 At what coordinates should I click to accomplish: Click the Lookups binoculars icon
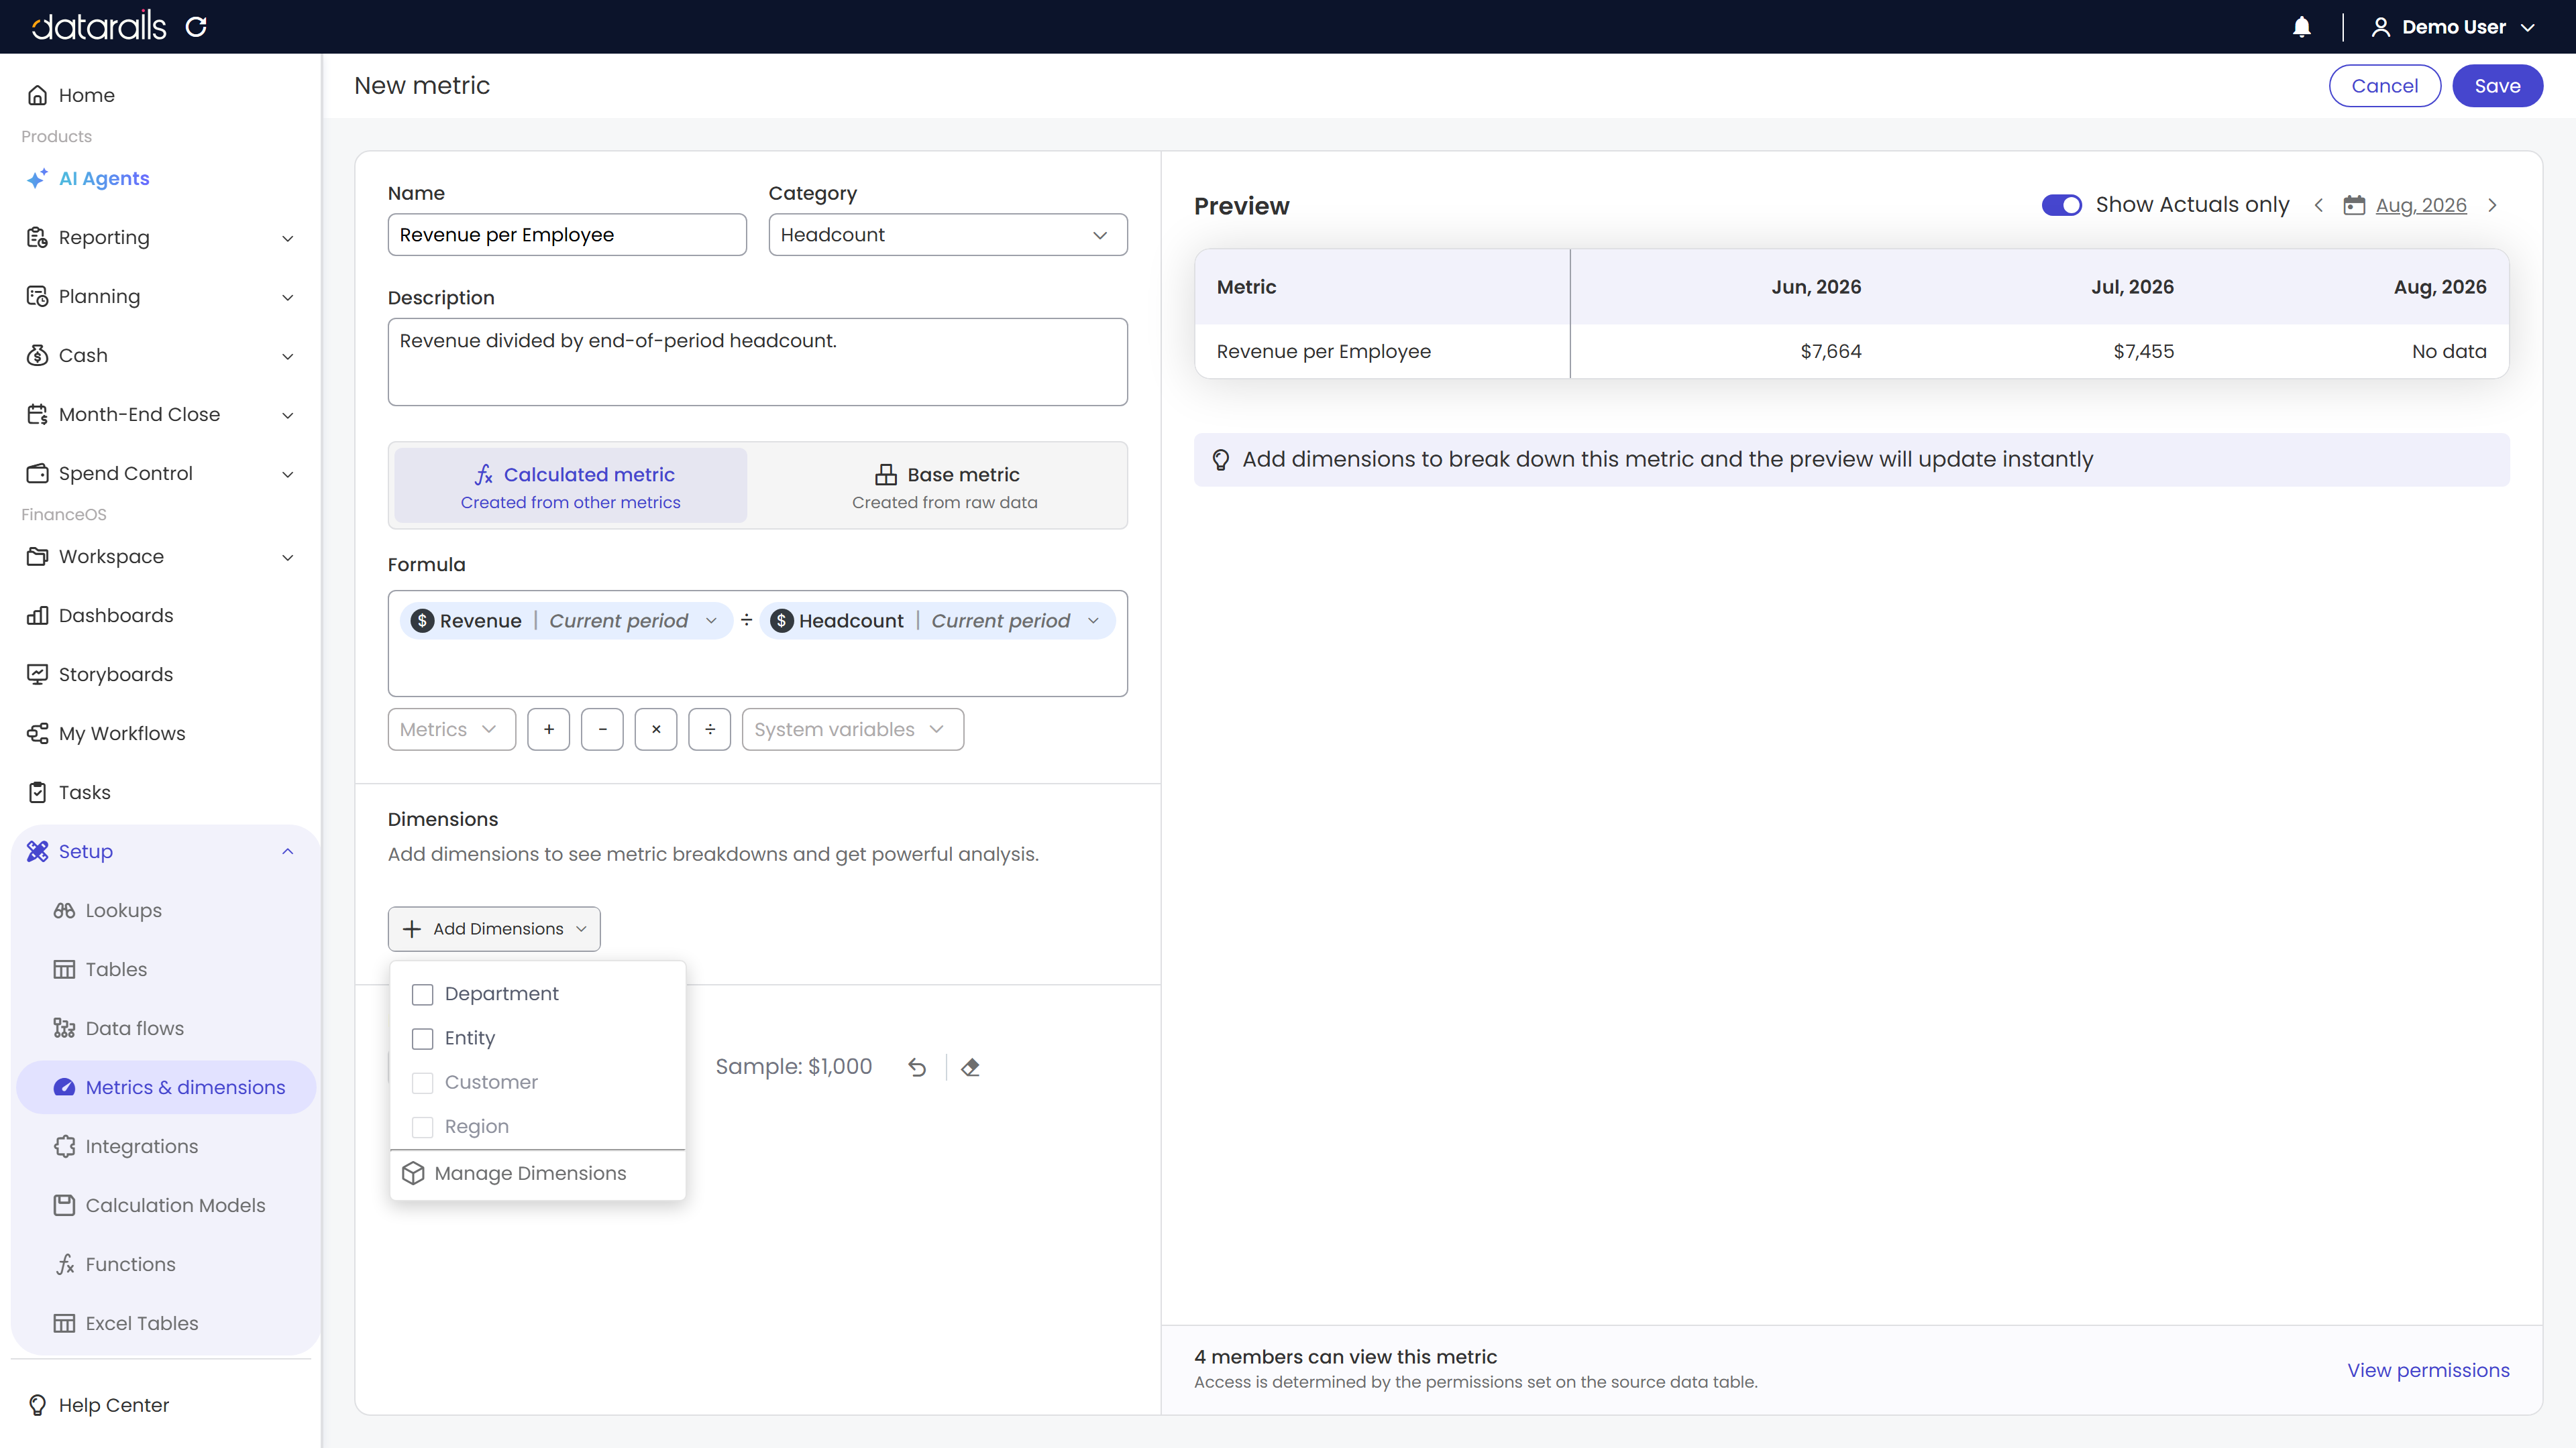click(64, 910)
